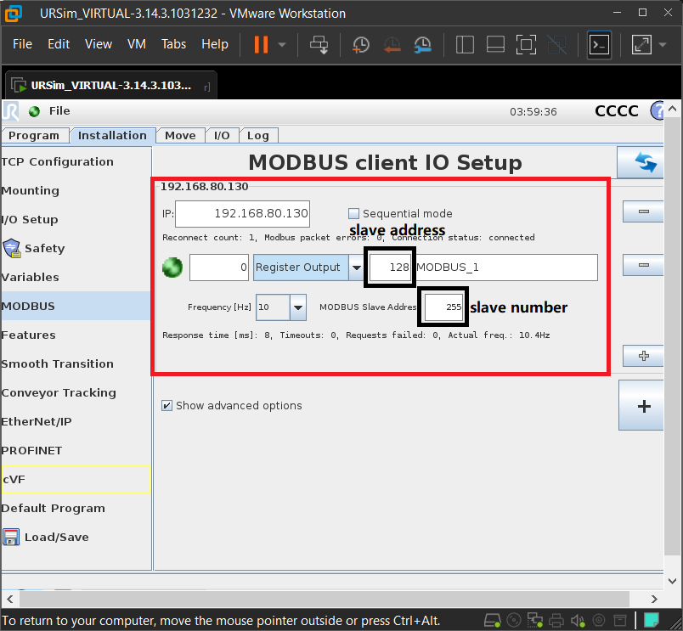Image resolution: width=683 pixels, height=631 pixels.
Task: Open the power options arrow beside pause
Action: [x=282, y=44]
